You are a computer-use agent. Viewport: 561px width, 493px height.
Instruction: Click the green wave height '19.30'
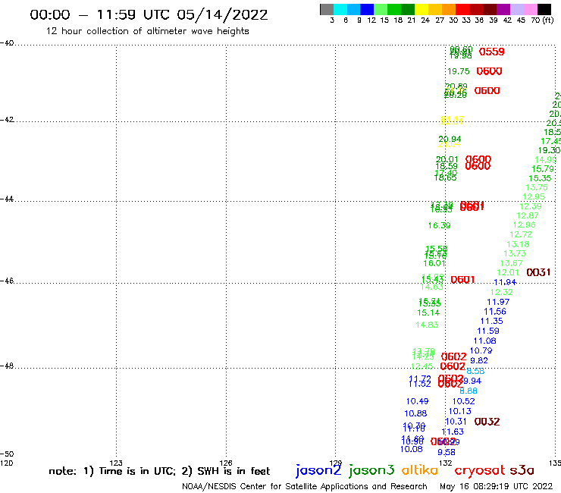click(549, 150)
